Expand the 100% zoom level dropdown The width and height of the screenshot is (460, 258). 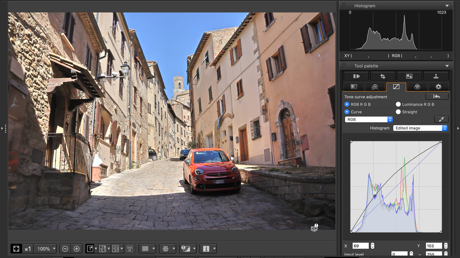[54, 249]
